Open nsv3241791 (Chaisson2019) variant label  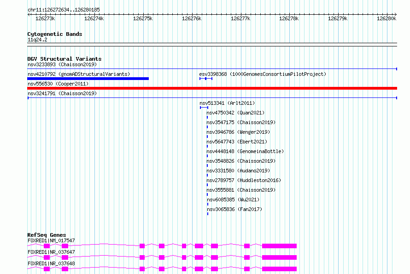(x=62, y=93)
